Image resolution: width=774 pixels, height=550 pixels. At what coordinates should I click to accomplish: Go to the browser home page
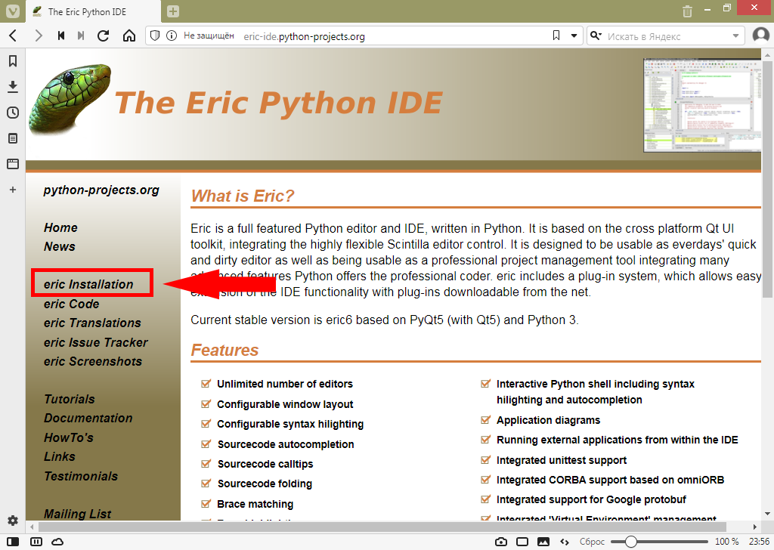(x=129, y=36)
